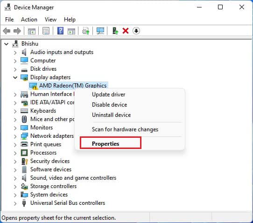Select the Print queues tree label

click(46, 144)
